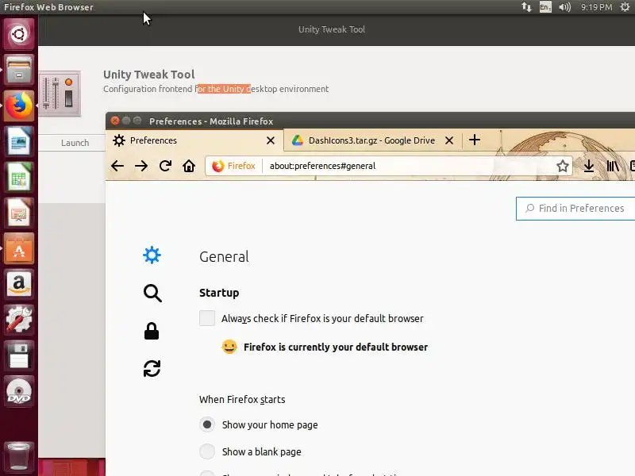This screenshot has width=635, height=476.
Task: Click the Startup section heading
Action: pos(219,293)
